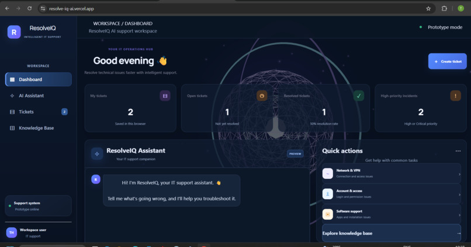Reload the page with refresh icon

29,8
